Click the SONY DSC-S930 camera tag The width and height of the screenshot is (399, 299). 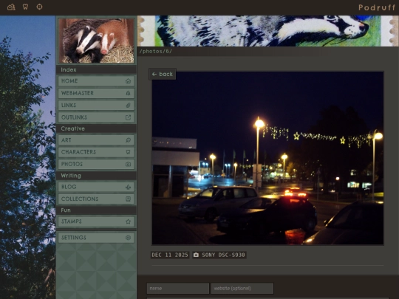(x=219, y=255)
